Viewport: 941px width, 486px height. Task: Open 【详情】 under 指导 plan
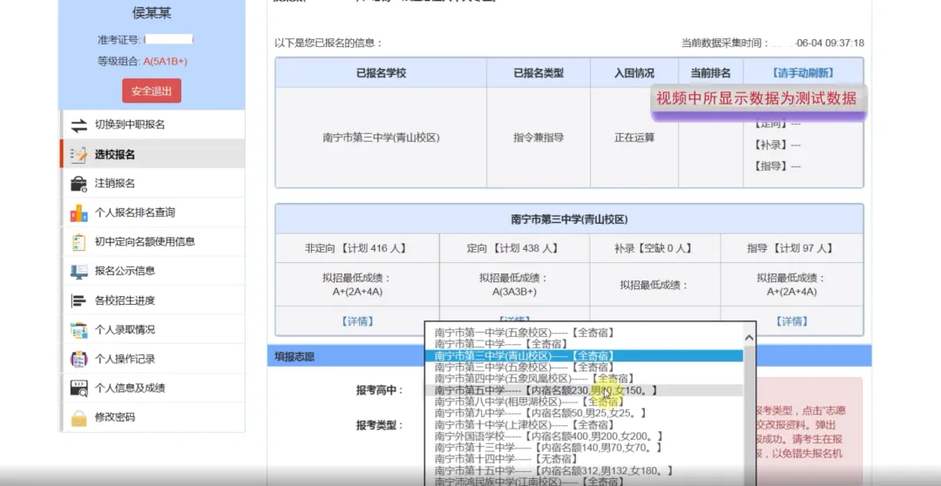(791, 321)
